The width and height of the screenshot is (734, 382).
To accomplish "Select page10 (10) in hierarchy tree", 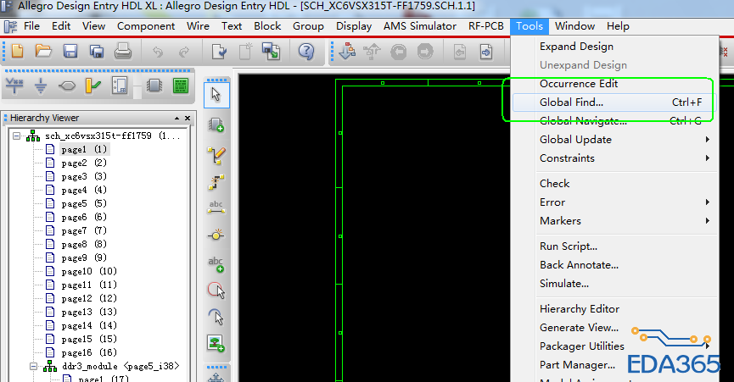I will [x=89, y=271].
